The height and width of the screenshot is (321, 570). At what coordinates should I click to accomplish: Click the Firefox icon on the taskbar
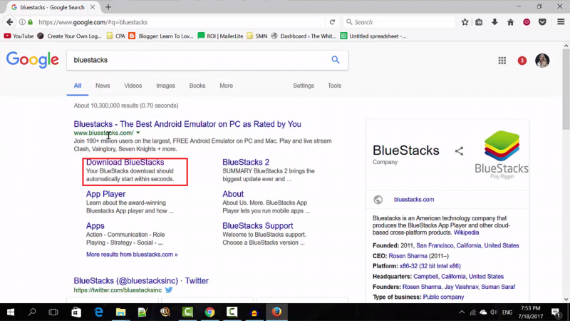click(276, 312)
